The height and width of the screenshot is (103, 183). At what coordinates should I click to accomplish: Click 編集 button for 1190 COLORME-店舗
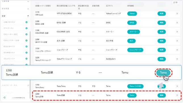click(x=161, y=32)
